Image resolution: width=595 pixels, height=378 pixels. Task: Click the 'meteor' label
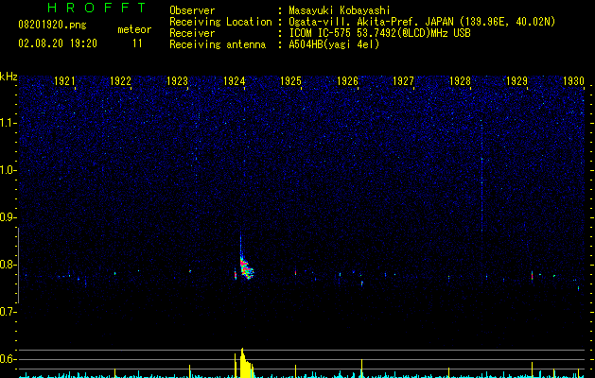coord(134,29)
